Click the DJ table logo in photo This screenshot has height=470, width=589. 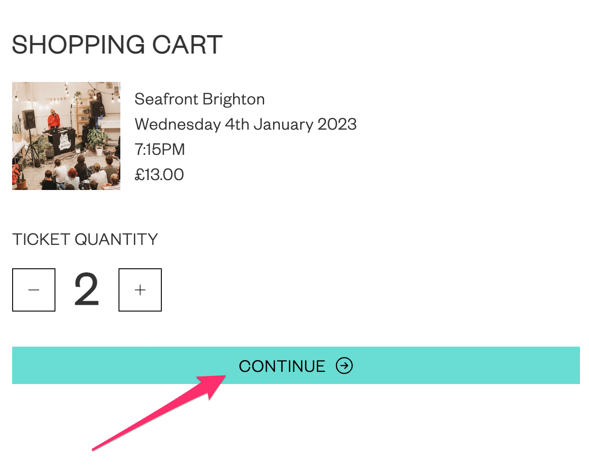[x=64, y=143]
